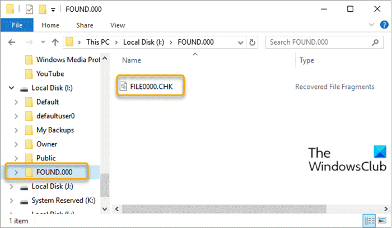Switch to the Home ribbon tab
Screen dimensions: 392x228
[50, 25]
